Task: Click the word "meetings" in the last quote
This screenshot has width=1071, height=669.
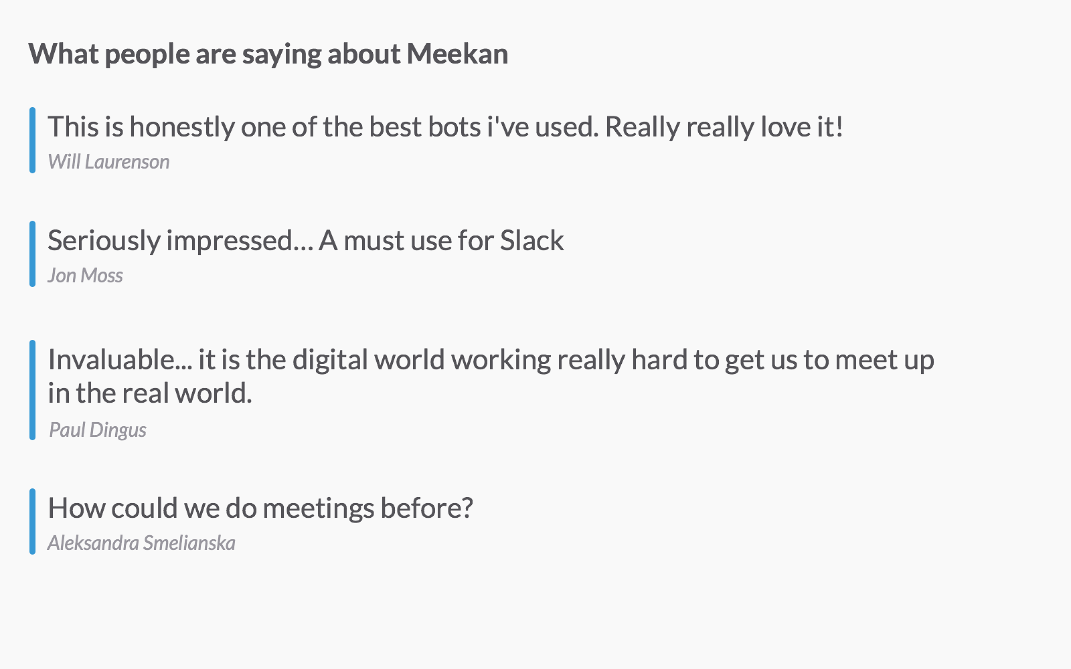Action: point(318,508)
